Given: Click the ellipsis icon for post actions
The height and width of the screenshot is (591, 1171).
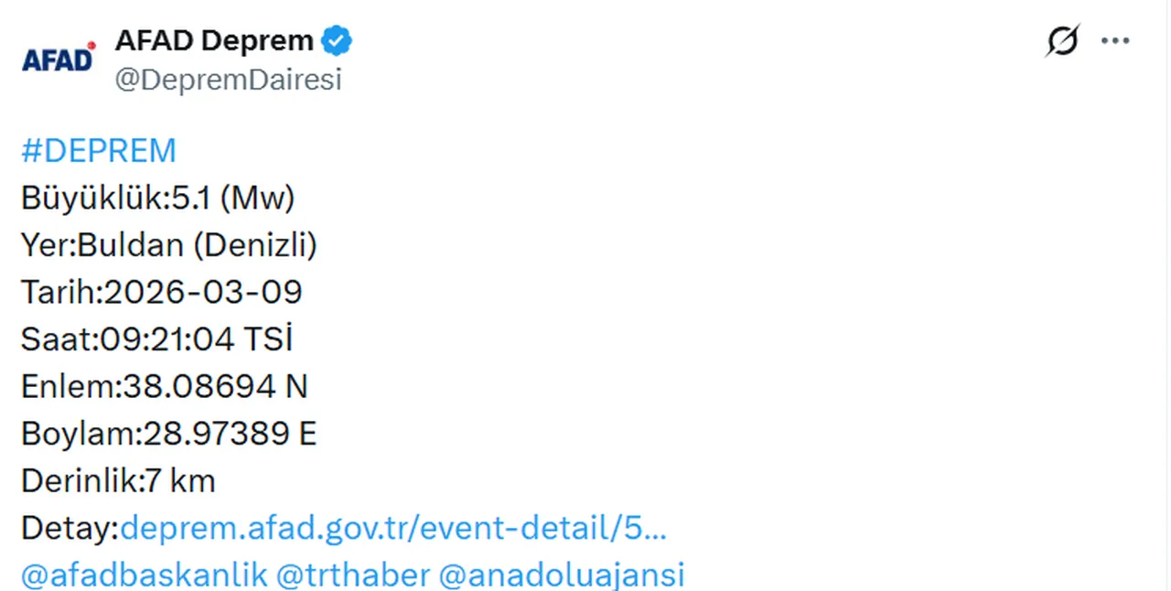Looking at the screenshot, I should (x=1115, y=40).
